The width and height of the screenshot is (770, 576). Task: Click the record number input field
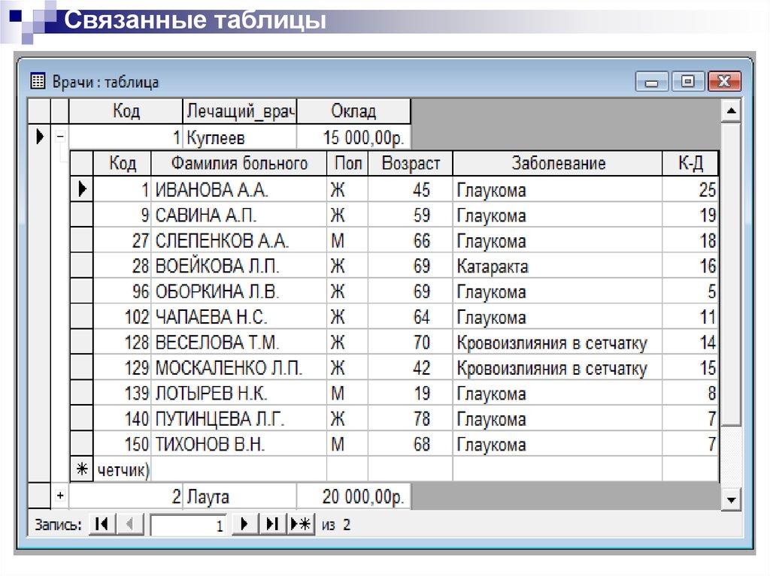189,526
